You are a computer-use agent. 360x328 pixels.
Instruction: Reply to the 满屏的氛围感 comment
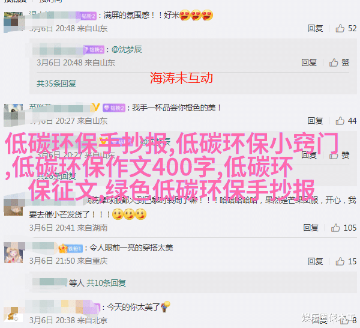click(315, 28)
